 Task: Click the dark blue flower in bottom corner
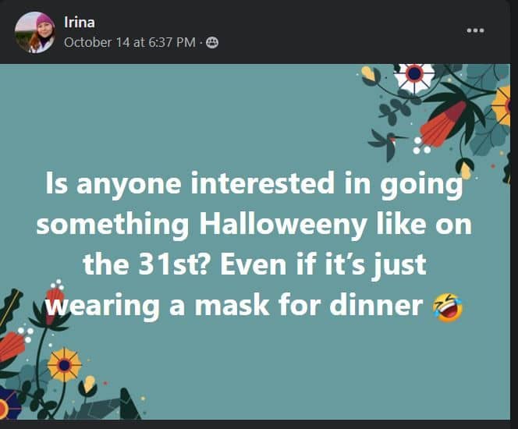(9, 403)
